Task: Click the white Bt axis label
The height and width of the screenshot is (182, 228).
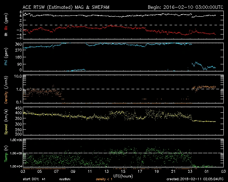Action: point(6,34)
